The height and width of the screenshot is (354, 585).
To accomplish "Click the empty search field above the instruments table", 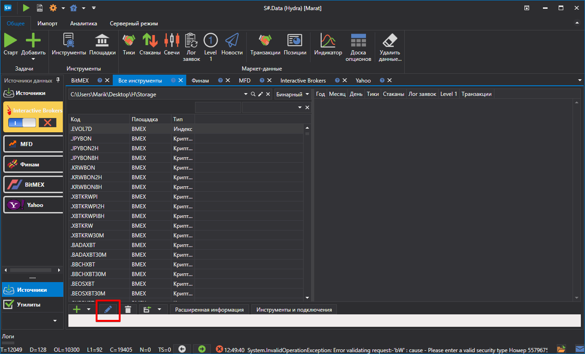I will tap(218, 107).
